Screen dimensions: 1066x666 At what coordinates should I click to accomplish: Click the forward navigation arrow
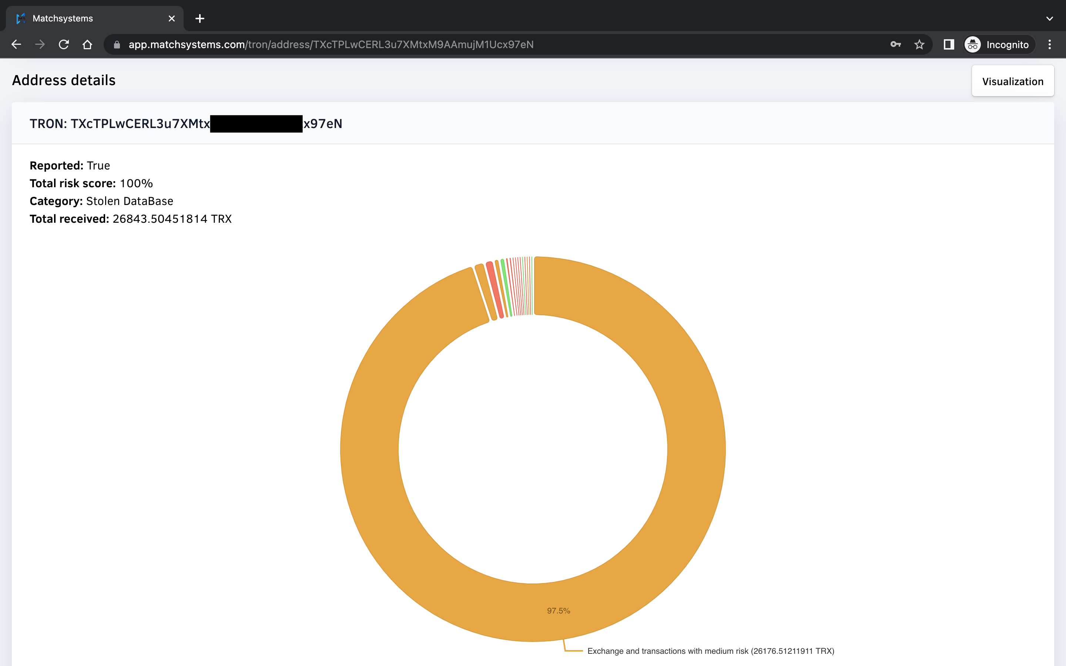[x=40, y=44]
